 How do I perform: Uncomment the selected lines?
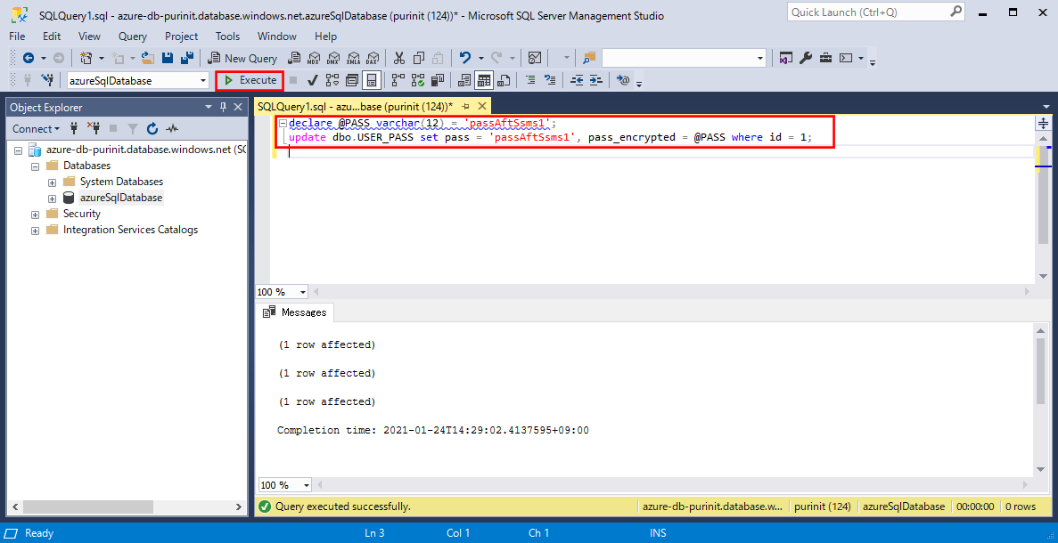[550, 80]
